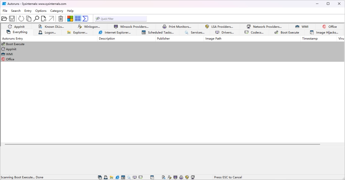
Task: Select the WMI row in entries list
Action: (9, 54)
